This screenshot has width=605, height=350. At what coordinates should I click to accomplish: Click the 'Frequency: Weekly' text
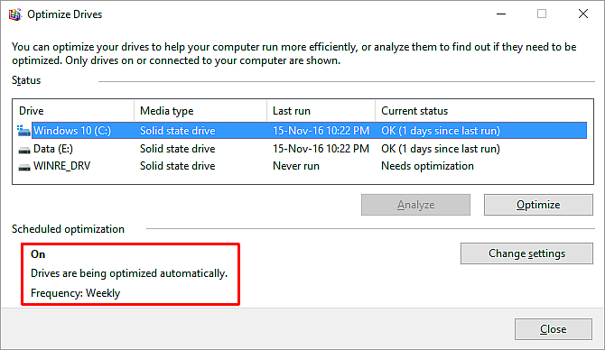point(75,293)
